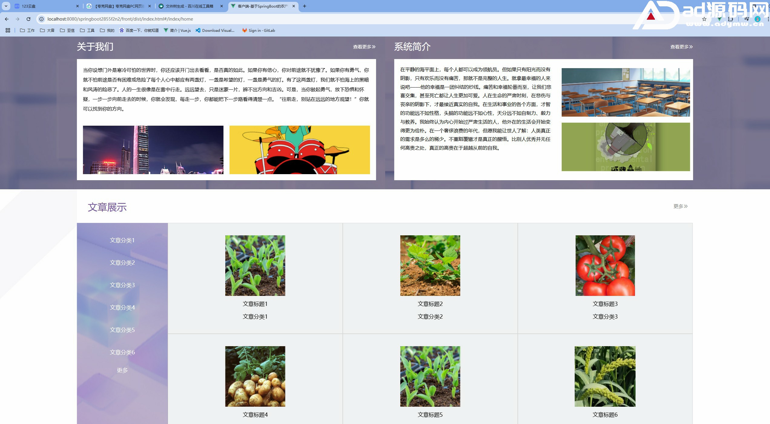
Task: Open the 工具 bookmark folder
Action: 87,30
